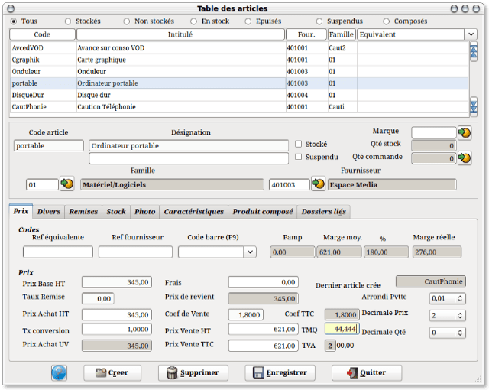Open the Fournisseur lookup arrow icon
The width and height of the screenshot is (489, 390).
click(318, 184)
